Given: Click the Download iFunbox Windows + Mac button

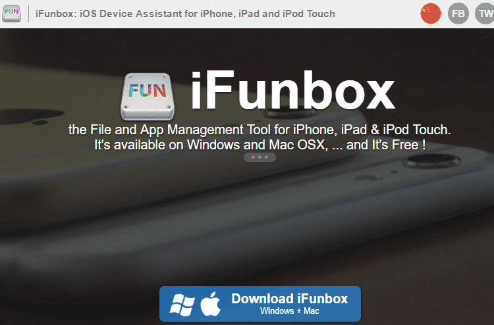Looking at the screenshot, I should point(260,304).
